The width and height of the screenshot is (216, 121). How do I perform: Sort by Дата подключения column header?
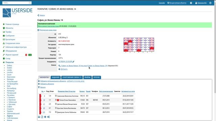tap(106, 91)
